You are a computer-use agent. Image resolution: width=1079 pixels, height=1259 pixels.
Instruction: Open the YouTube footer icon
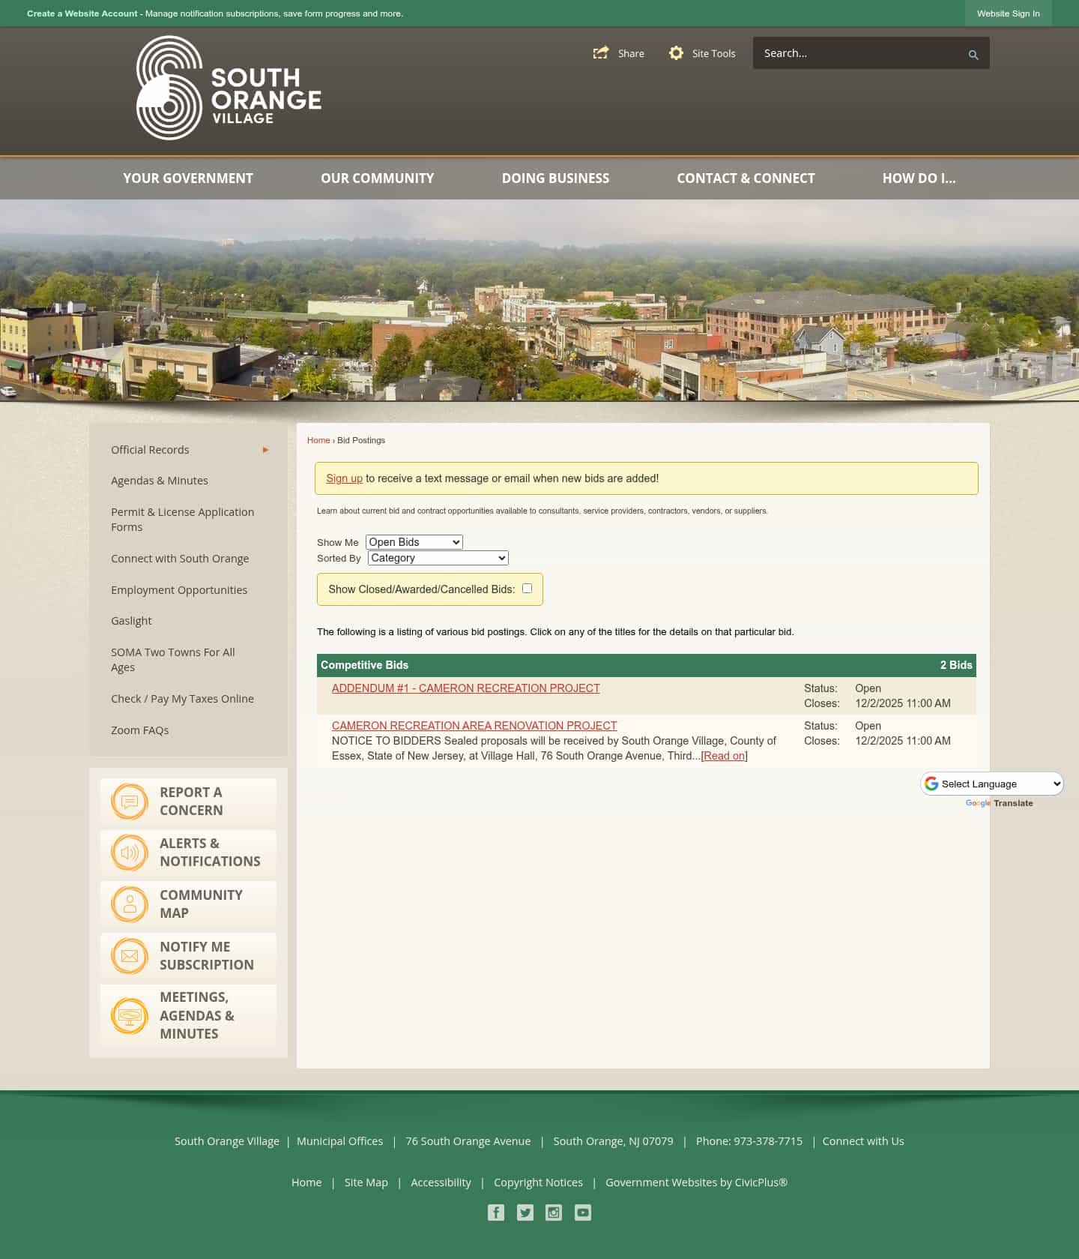coord(583,1213)
